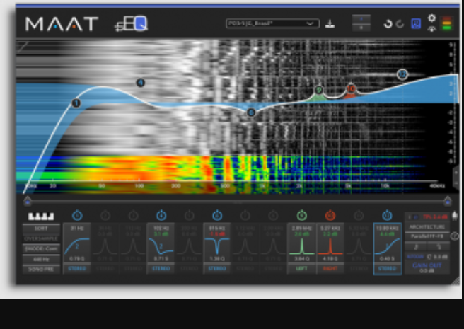Click the plus zoom control at graph edge

pos(456,173)
